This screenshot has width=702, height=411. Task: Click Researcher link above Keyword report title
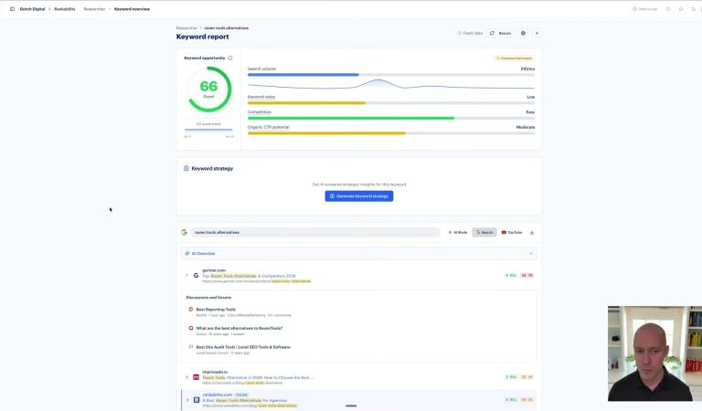tap(186, 27)
